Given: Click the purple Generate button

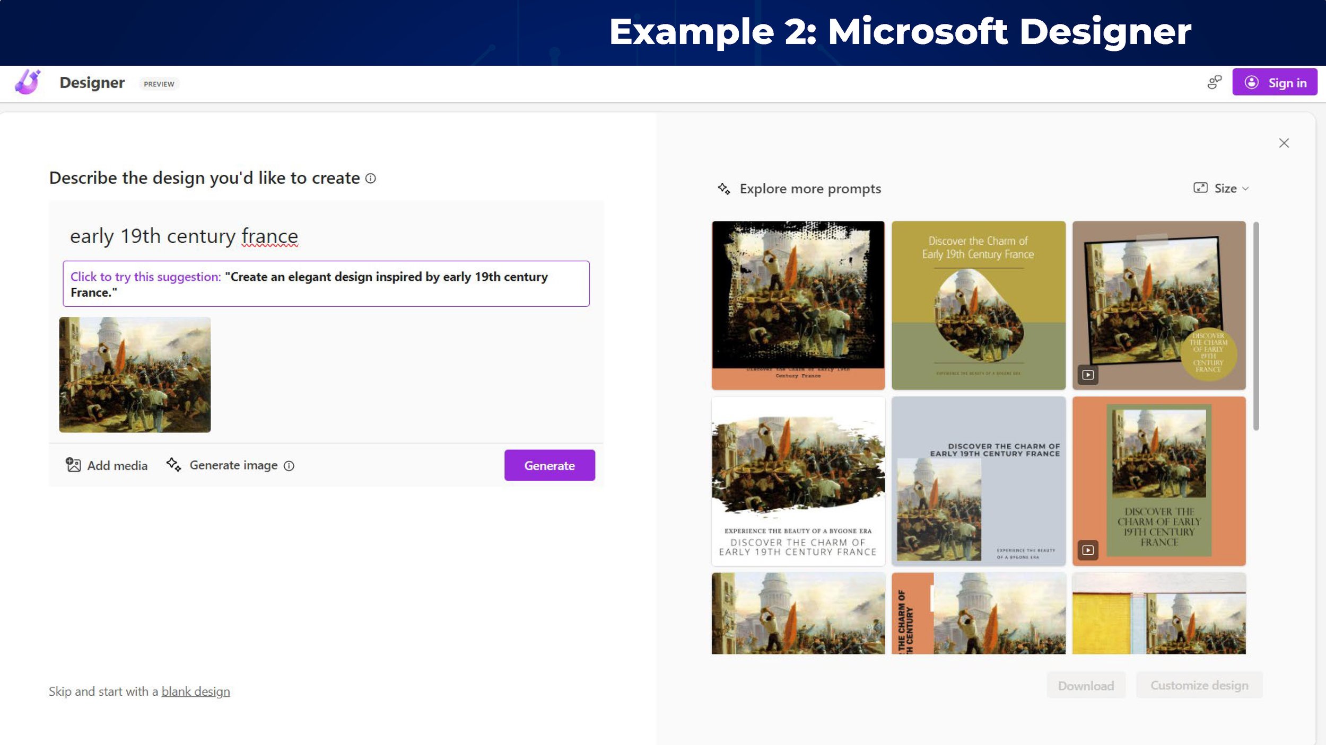Looking at the screenshot, I should [549, 465].
